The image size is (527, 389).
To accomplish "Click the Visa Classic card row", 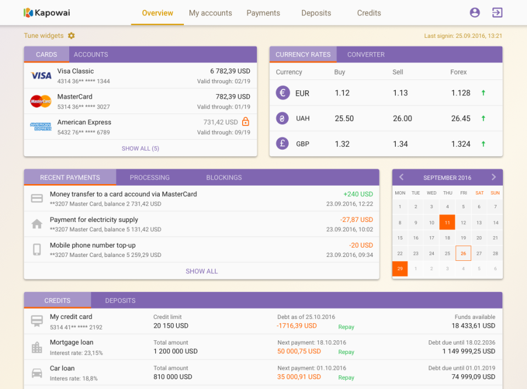I will coord(141,76).
